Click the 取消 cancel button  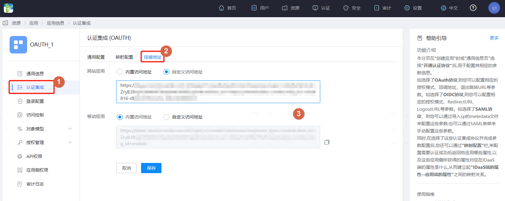click(x=126, y=168)
